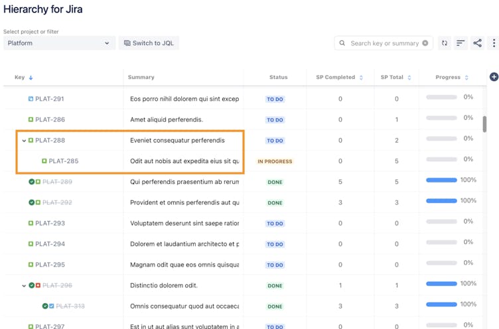Screen dimensions: 499x329
Task: Sort by SP Total using its arrows
Action: [x=409, y=78]
